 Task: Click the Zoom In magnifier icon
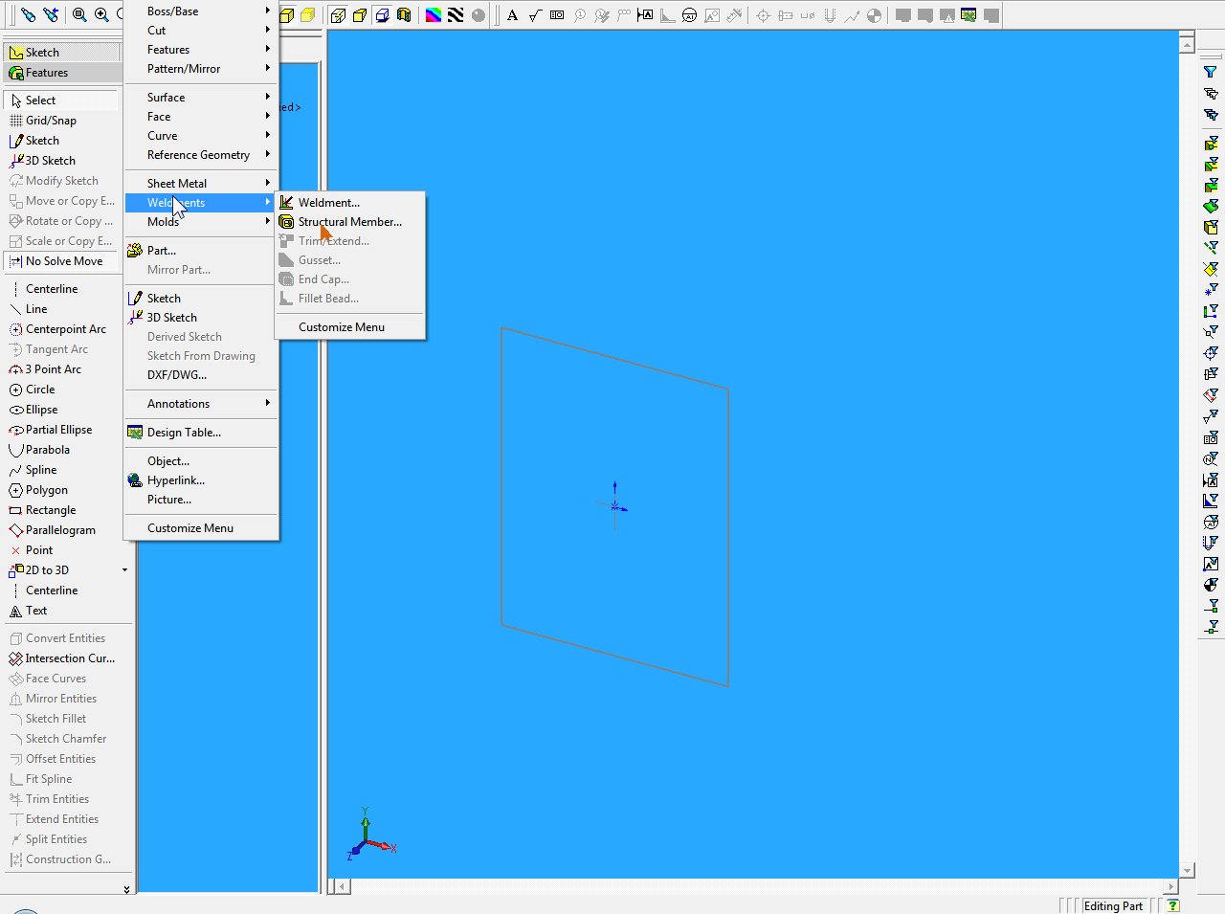click(x=101, y=15)
